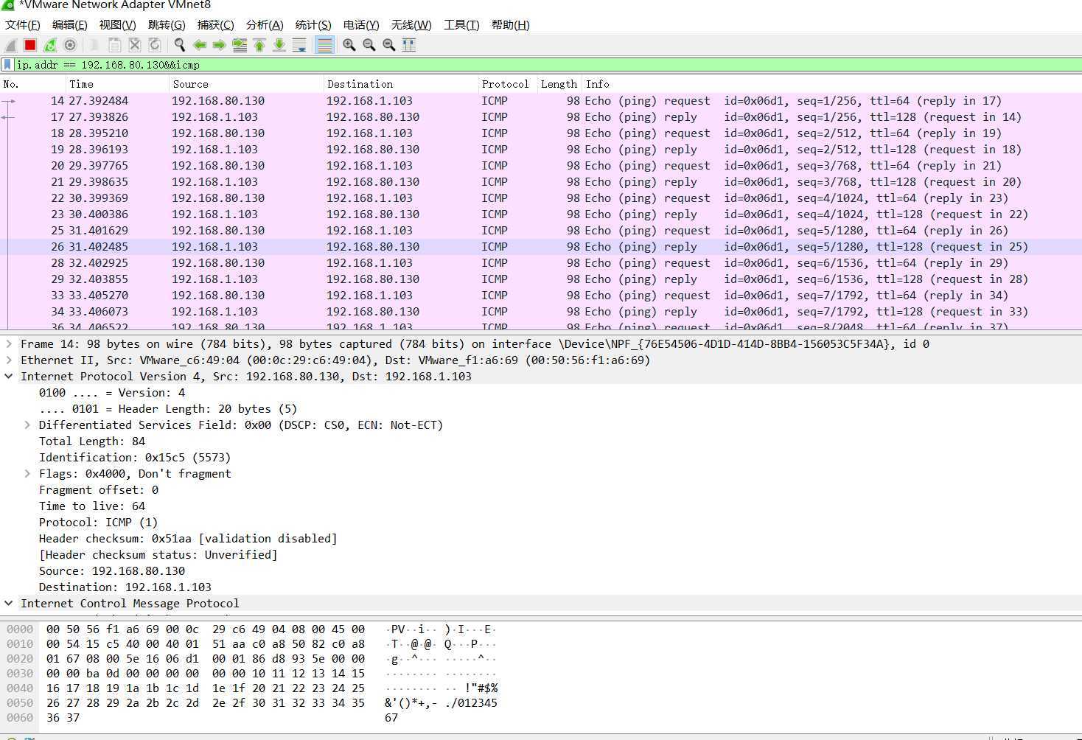Viewport: 1082px width, 740px height.
Task: Stop the running capture with the red square
Action: [x=30, y=45]
